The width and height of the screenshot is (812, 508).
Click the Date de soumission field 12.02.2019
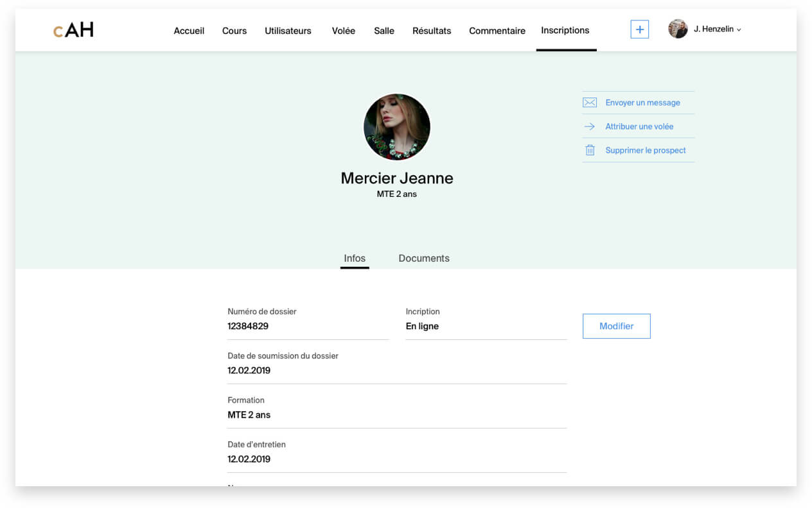tap(397, 370)
